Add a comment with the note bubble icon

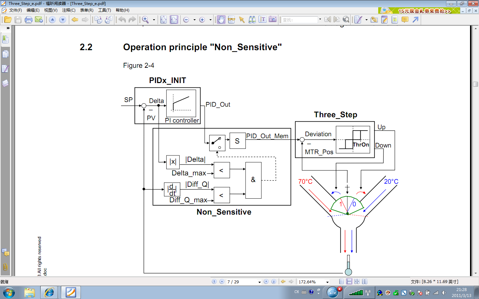click(x=405, y=20)
